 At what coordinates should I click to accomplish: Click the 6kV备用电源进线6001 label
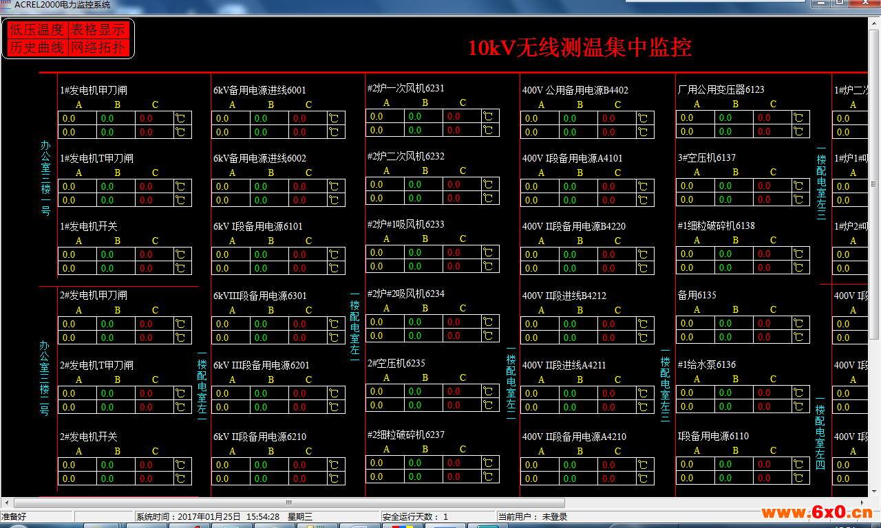(259, 90)
